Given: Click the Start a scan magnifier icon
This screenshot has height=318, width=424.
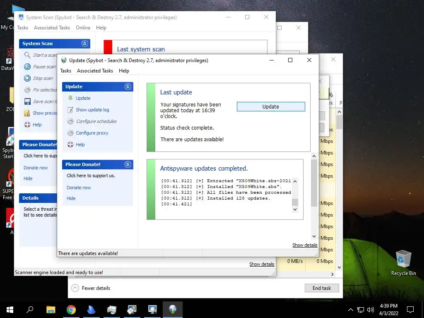Looking at the screenshot, I should (x=27, y=55).
